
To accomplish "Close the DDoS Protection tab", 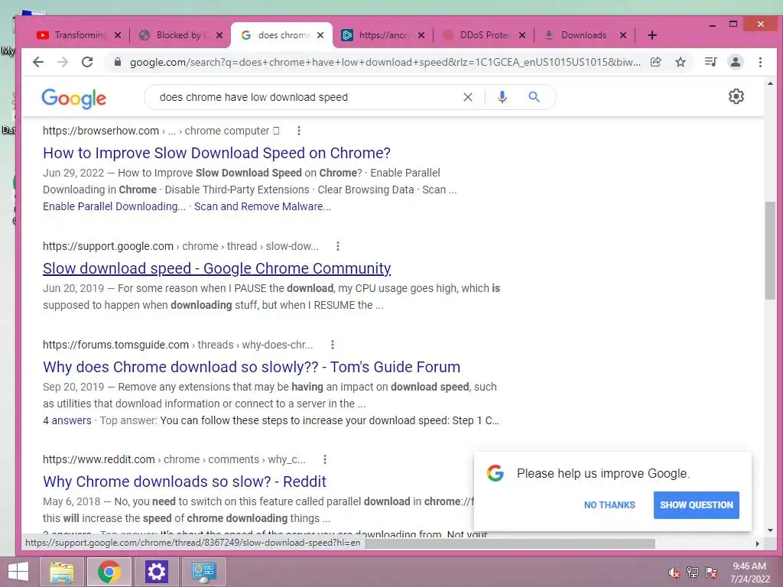I will click(522, 35).
